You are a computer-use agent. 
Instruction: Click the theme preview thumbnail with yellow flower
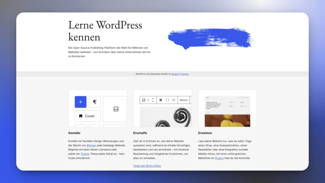227,111
